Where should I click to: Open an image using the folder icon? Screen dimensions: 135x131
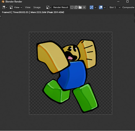point(80,7)
